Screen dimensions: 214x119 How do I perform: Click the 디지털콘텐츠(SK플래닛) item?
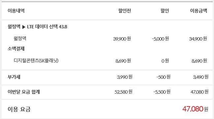[x=36, y=61]
